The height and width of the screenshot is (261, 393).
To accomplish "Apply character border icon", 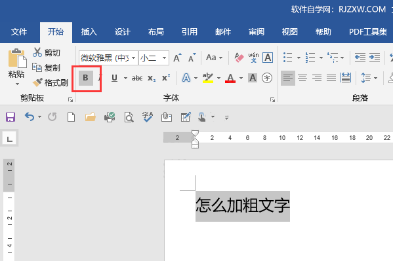I will 268,58.
